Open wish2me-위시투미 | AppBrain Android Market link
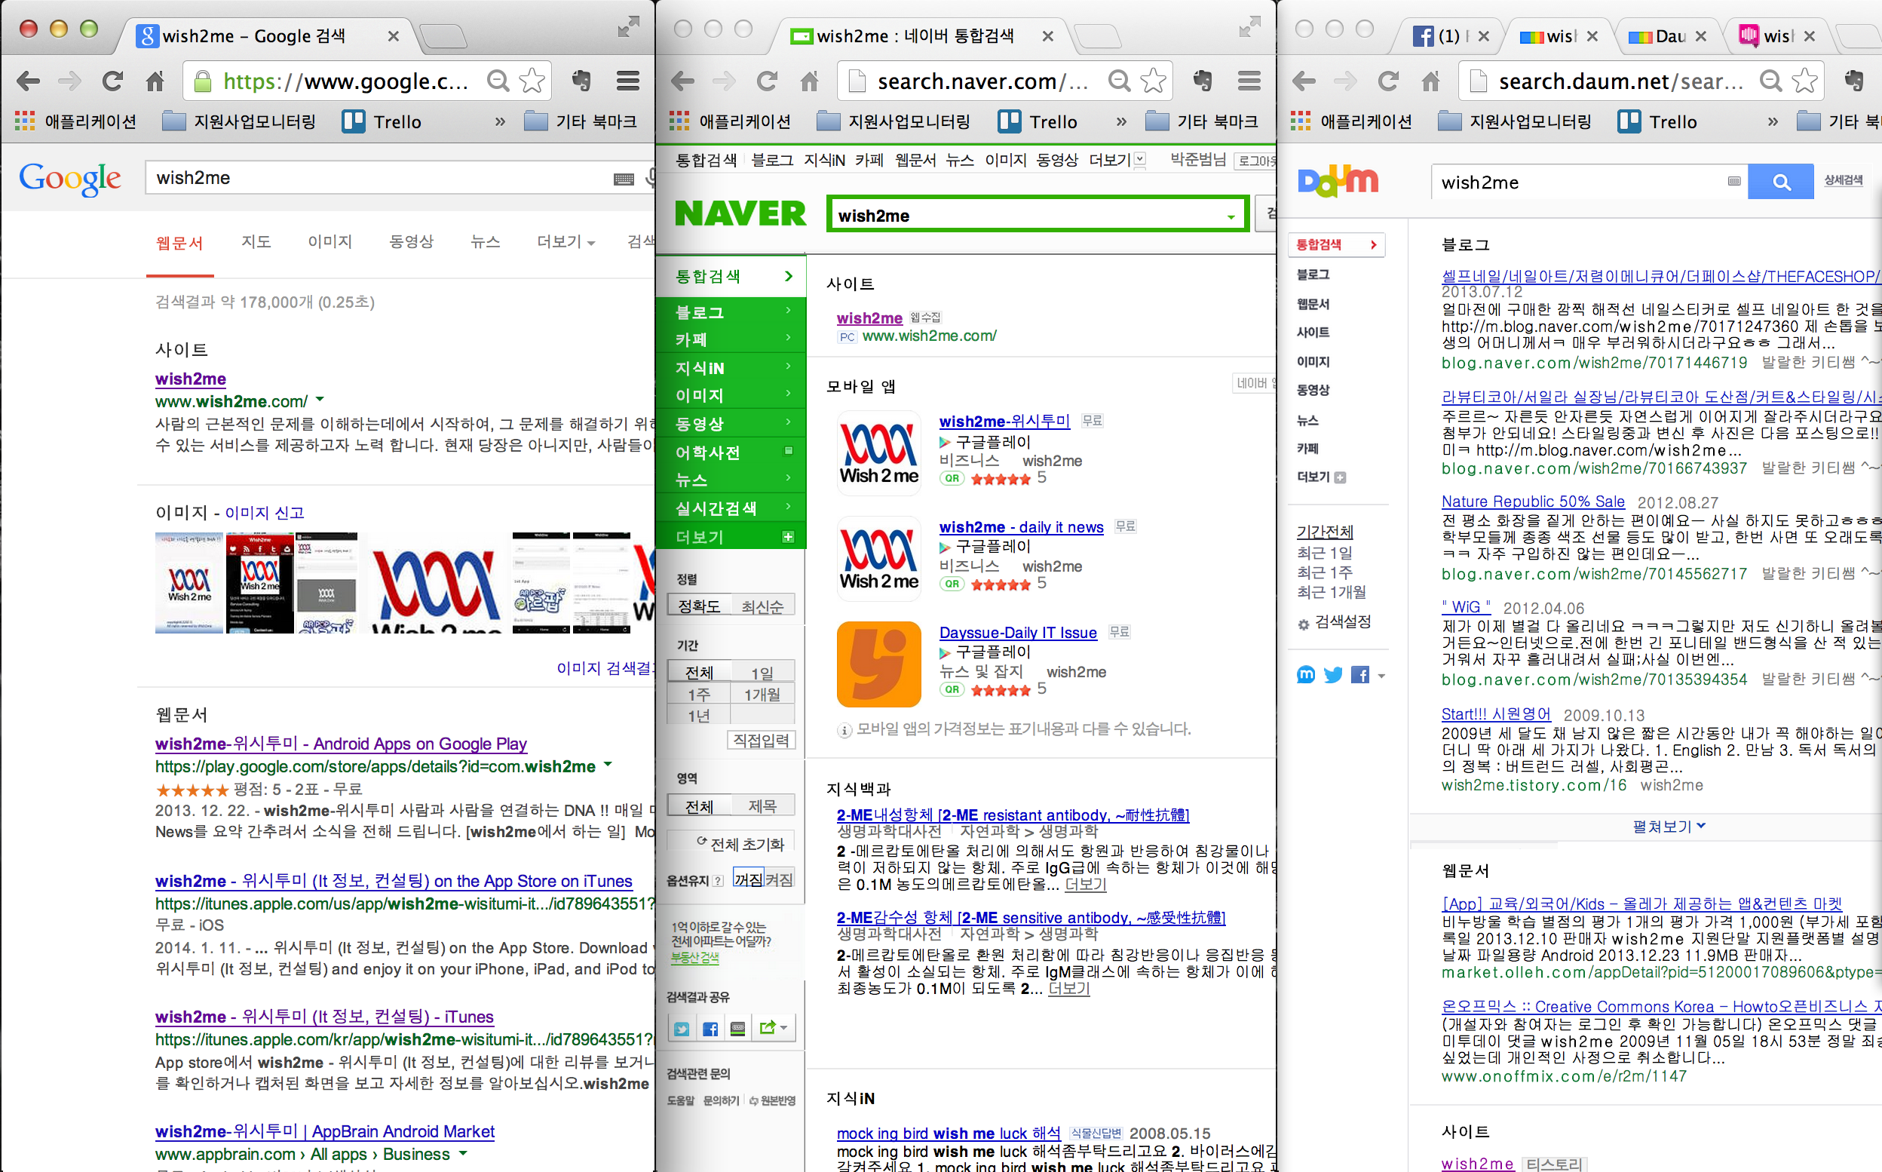Screen dimensions: 1882x1172 pyautogui.click(x=325, y=1131)
